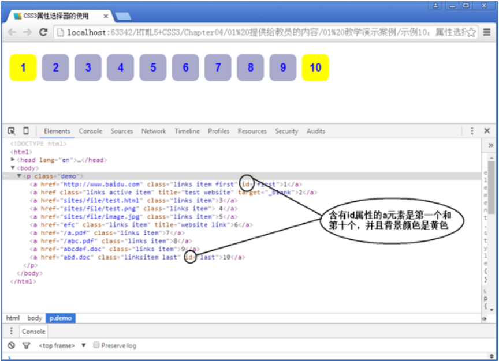The height and width of the screenshot is (361, 499).
Task: Close the CSS3 browser tab
Action: tap(106, 16)
